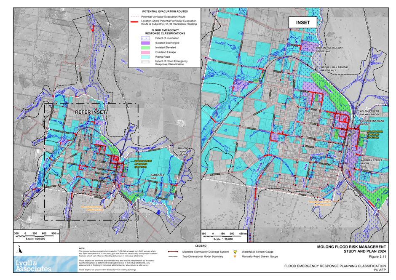The width and height of the screenshot is (396, 280).
Task: Click 'BROKEN HILL RAILWAY BRIDGE No.1' label
Action: [x=334, y=69]
